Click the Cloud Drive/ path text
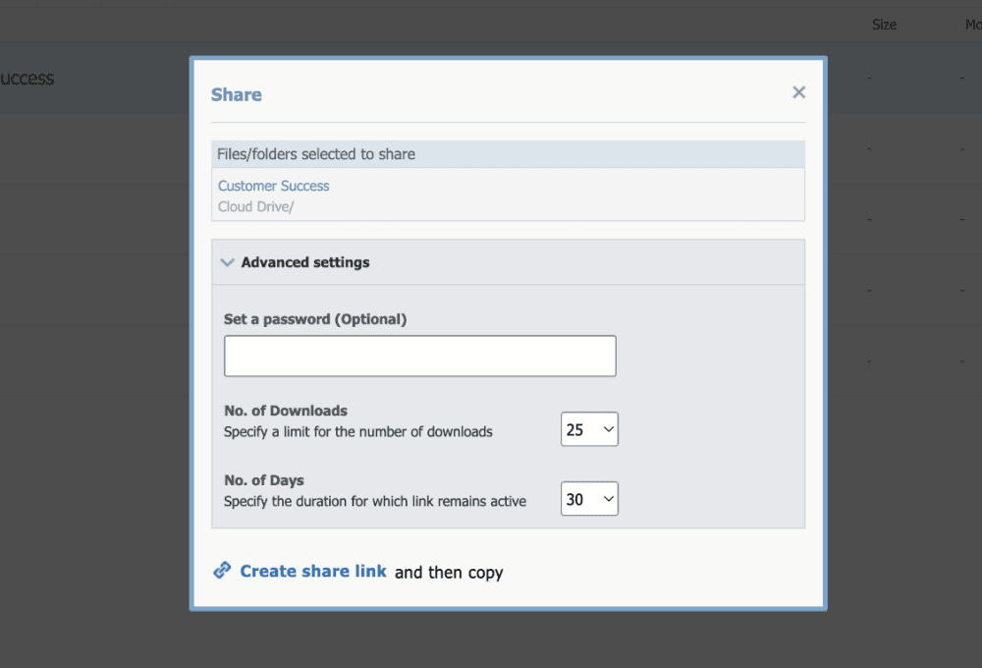The image size is (982, 668). (255, 207)
